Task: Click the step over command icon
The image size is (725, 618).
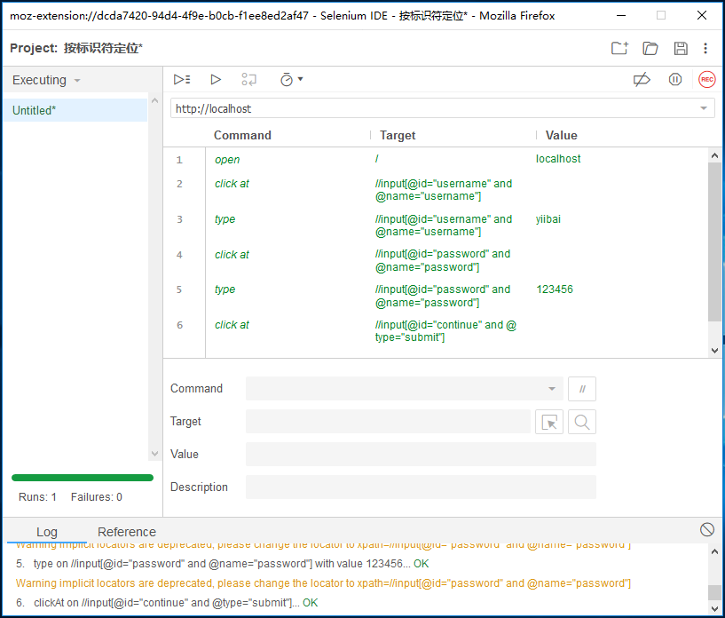Action: click(248, 80)
